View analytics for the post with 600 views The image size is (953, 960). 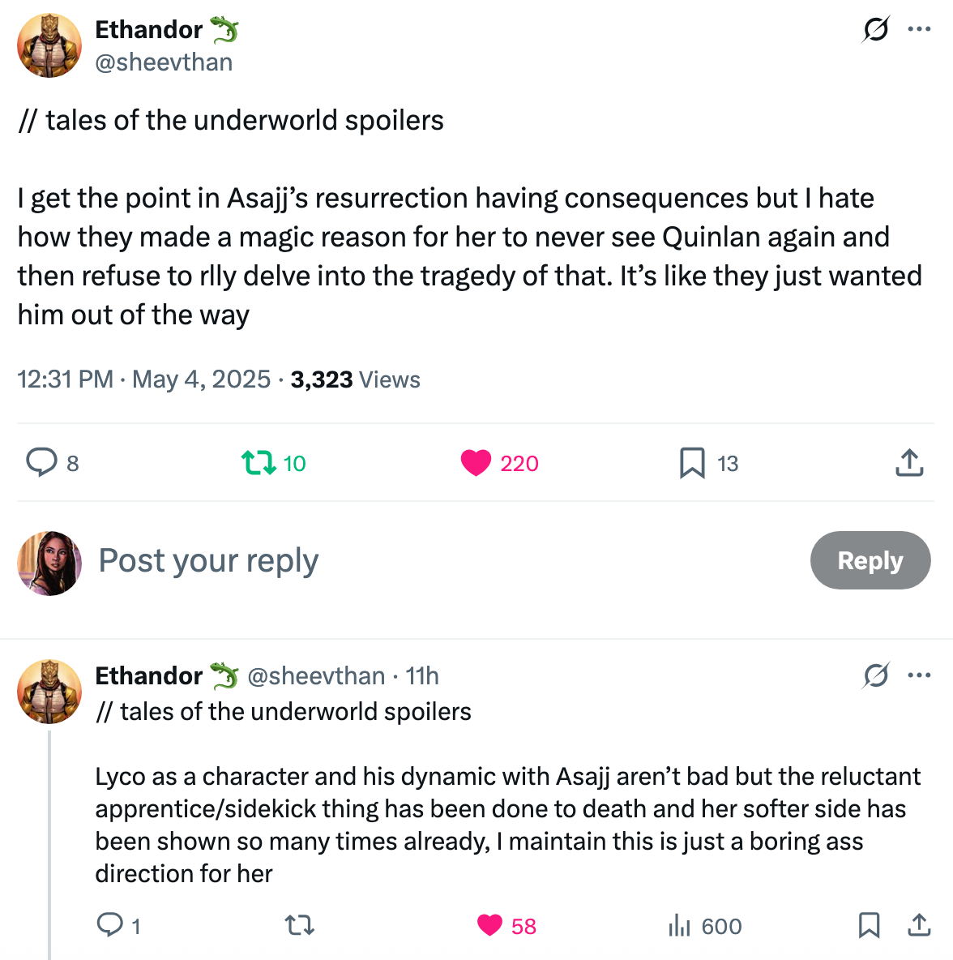679,925
